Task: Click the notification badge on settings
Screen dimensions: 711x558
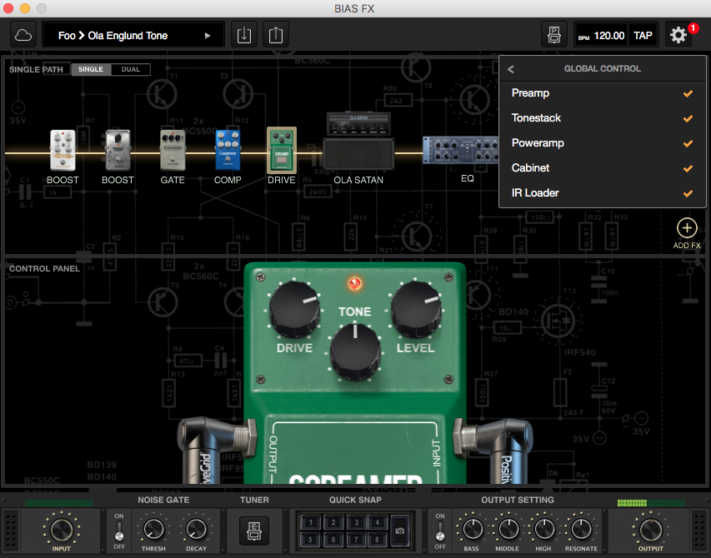Action: coord(693,28)
